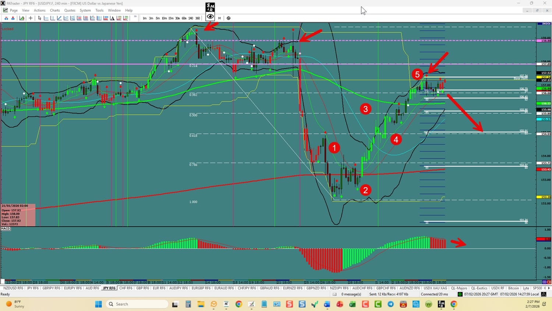Click the triangle icon after Local time

(544, 294)
